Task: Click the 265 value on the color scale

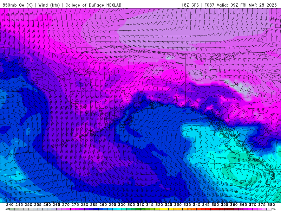Action: (x=56, y=205)
